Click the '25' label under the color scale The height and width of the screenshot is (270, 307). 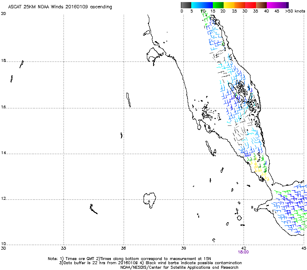coord(234,11)
